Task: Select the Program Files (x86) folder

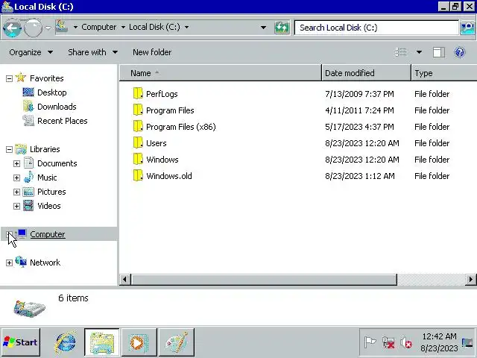Action: (x=180, y=127)
